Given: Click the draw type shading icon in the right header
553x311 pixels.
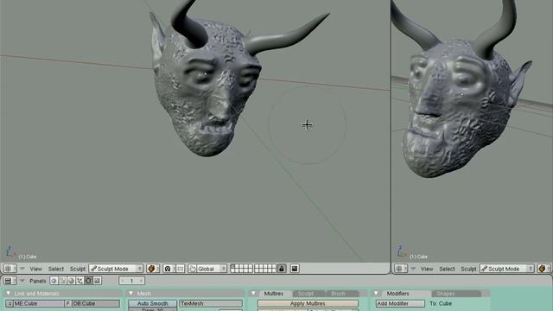Looking at the screenshot, I should 543,269.
